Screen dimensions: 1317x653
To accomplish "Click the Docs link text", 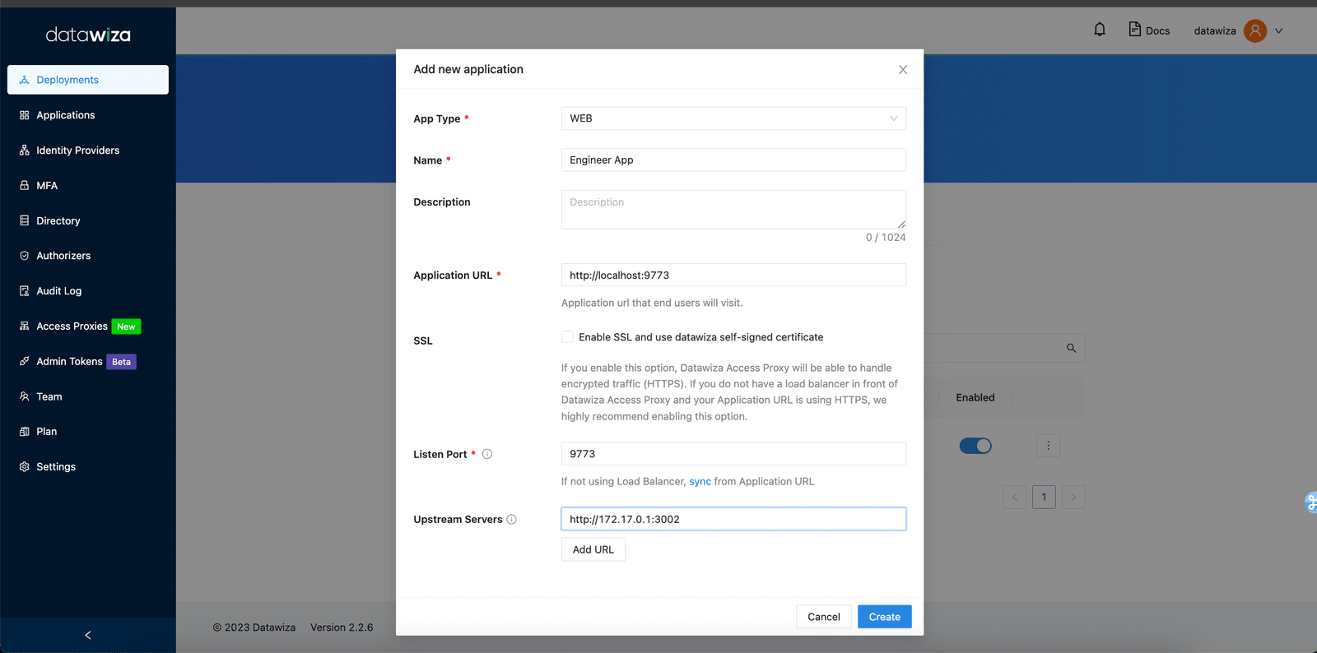I will [x=1157, y=30].
